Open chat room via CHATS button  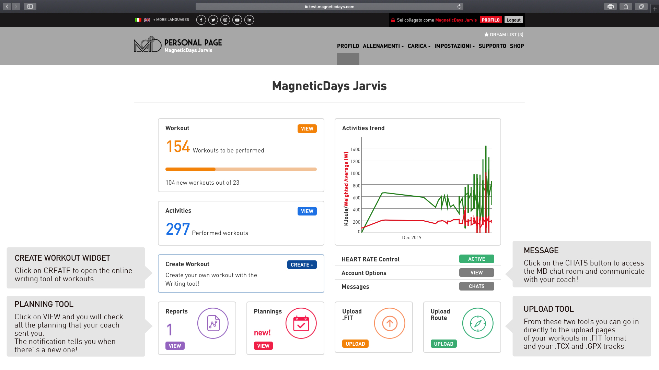click(x=476, y=286)
